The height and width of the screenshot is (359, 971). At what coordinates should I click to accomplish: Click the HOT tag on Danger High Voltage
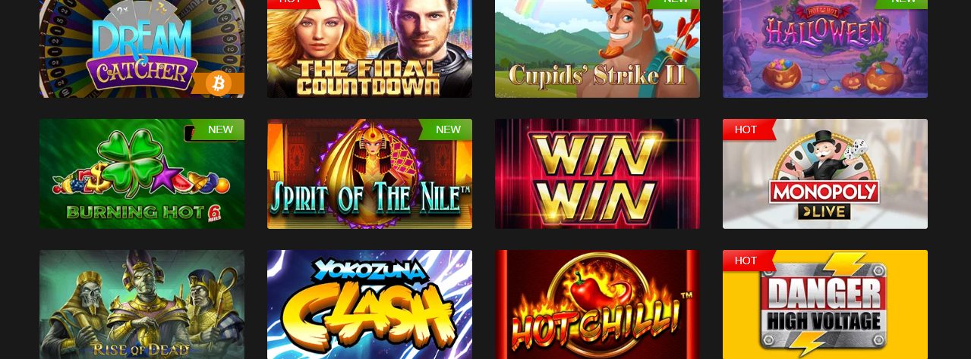(748, 261)
